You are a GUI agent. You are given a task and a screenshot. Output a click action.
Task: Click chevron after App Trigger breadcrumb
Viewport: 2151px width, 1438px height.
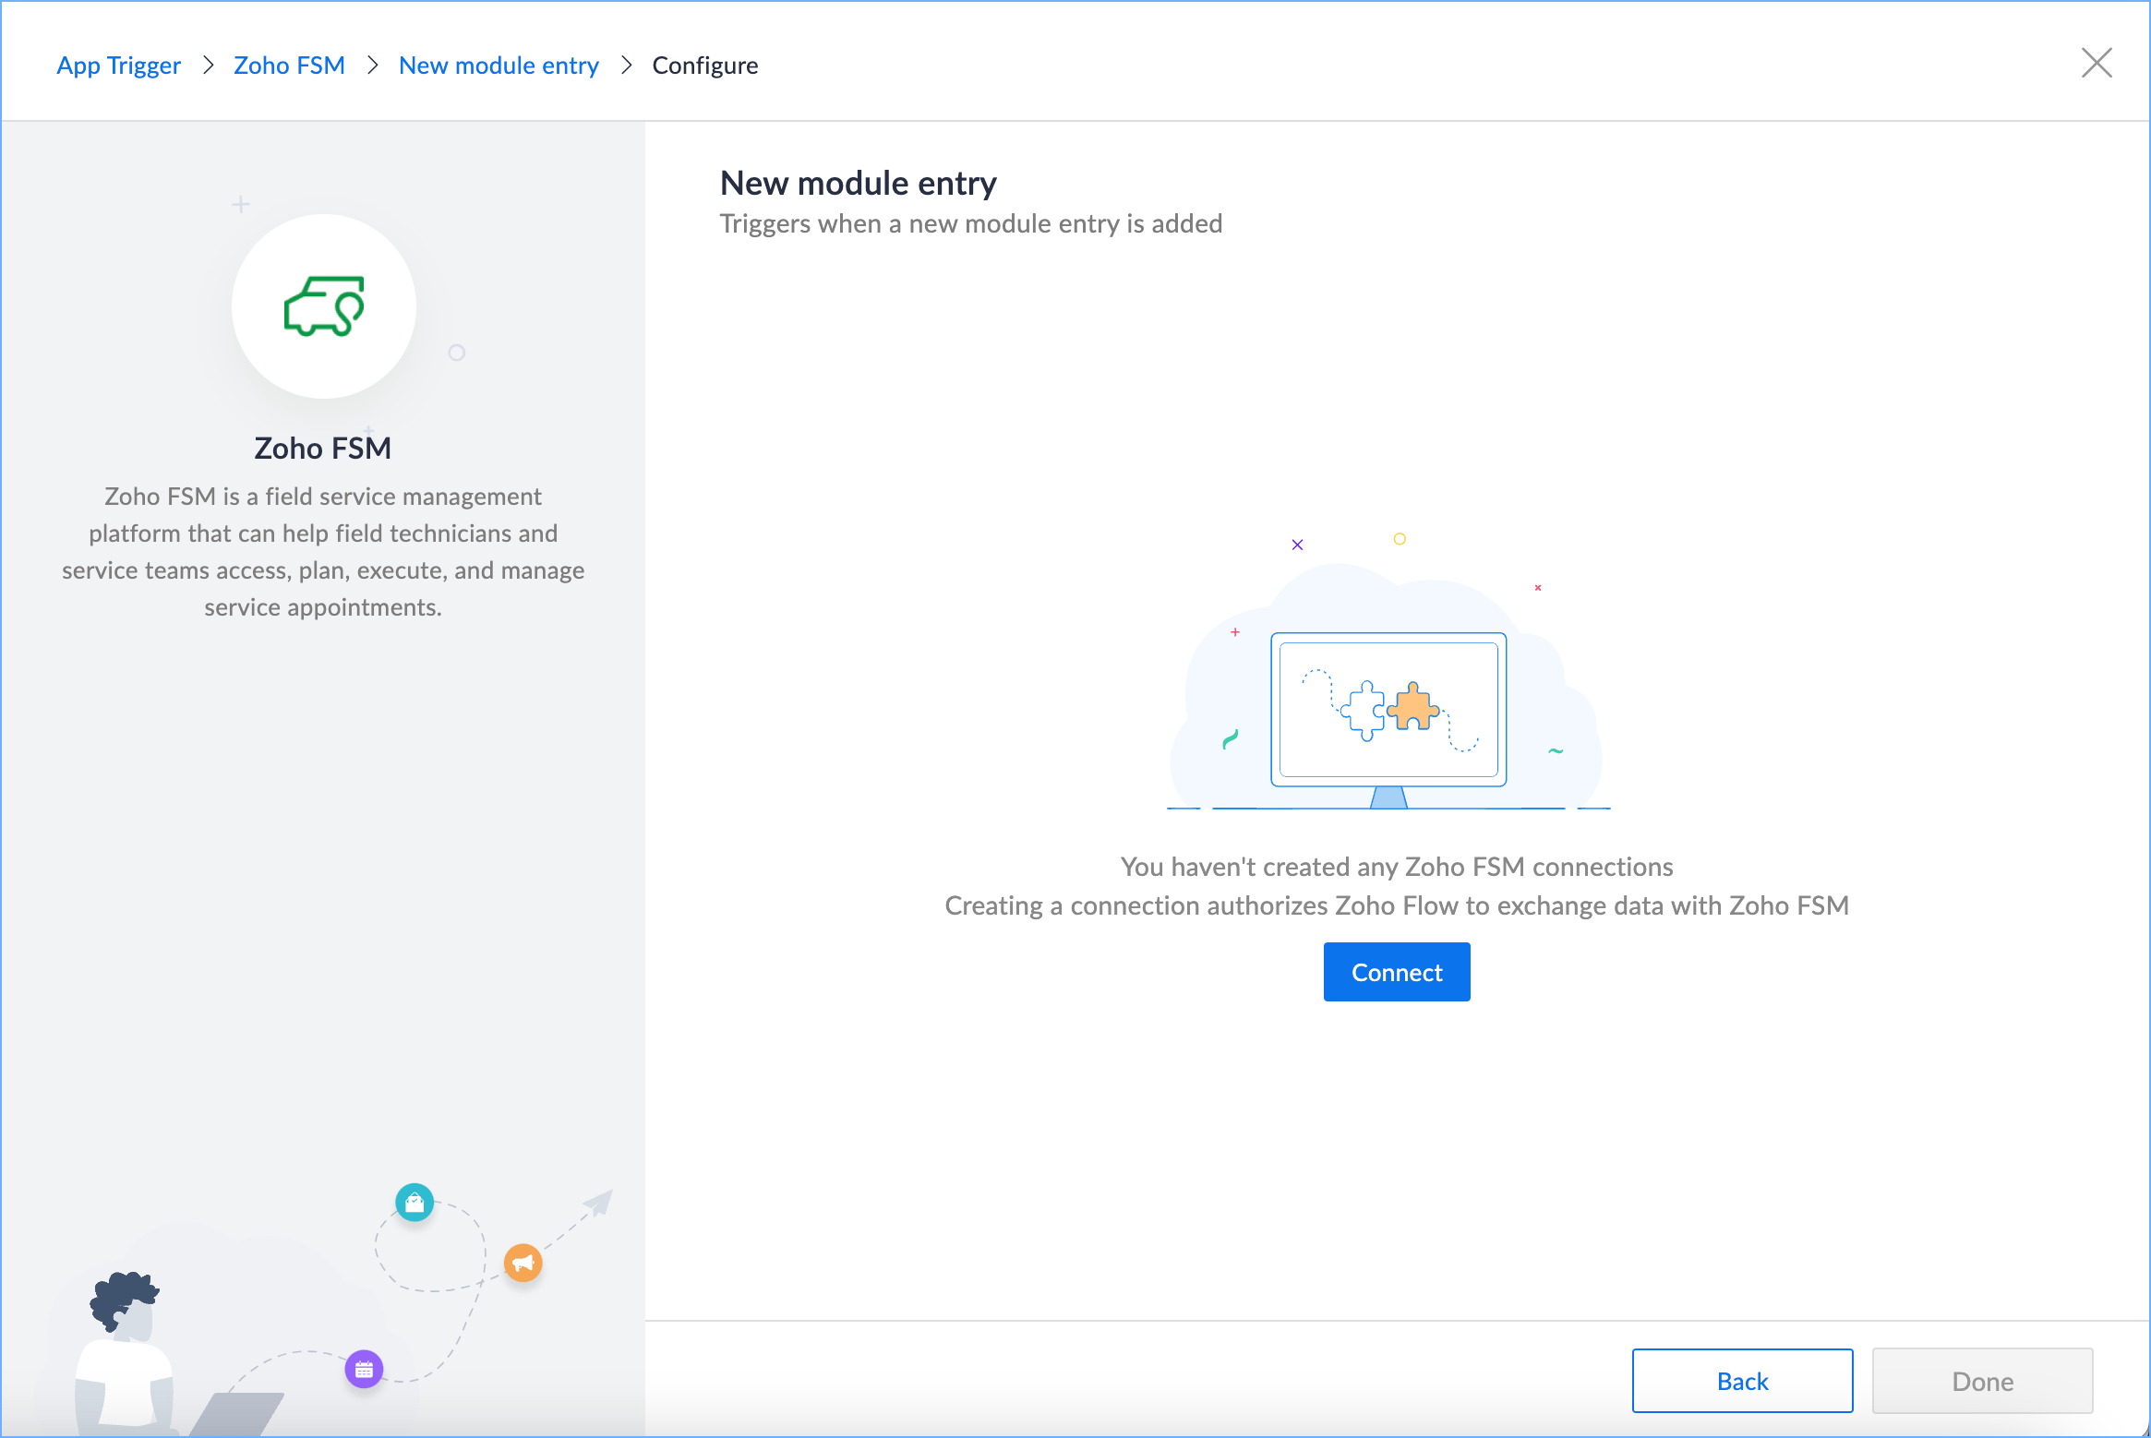(208, 66)
